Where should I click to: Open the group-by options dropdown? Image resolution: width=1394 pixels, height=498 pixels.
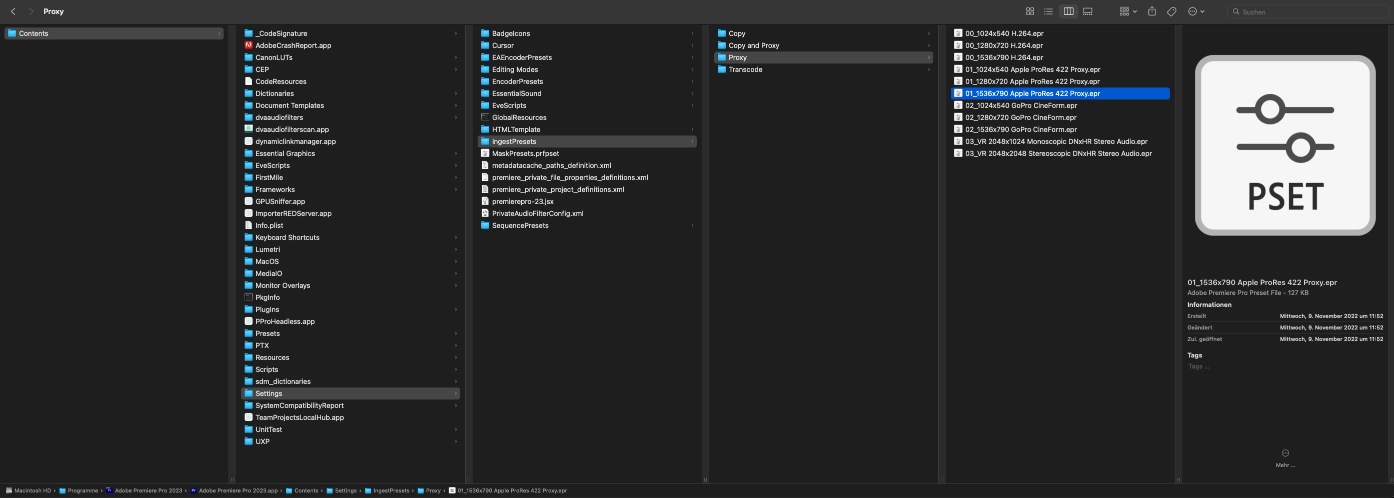pyautogui.click(x=1128, y=11)
